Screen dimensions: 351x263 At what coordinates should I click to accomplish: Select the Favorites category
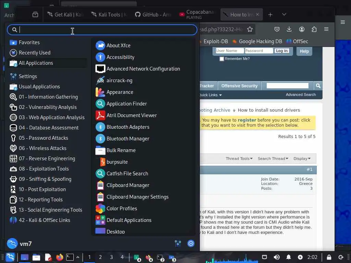click(47, 42)
